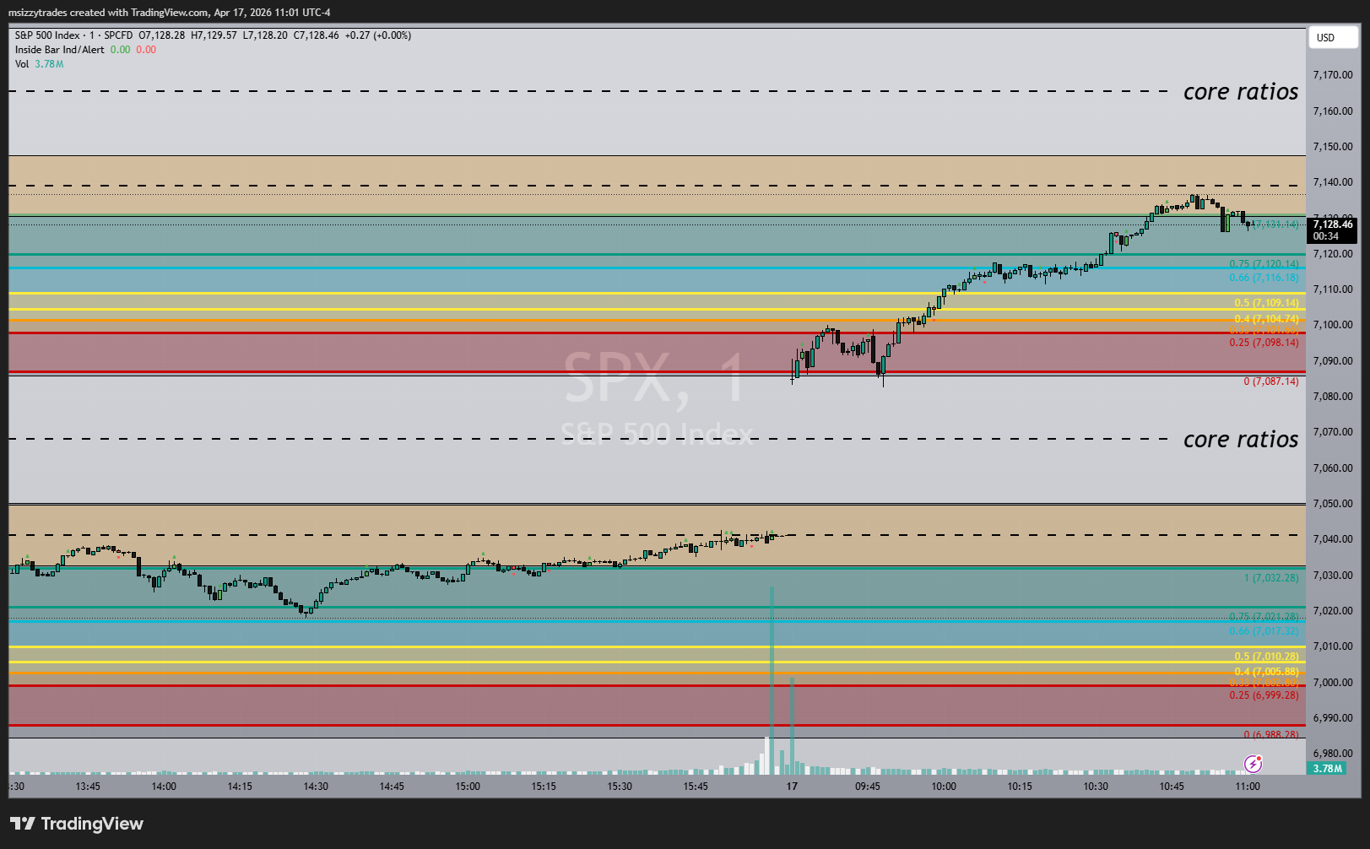
Task: Click the 7,070.00 price axis label
Action: coord(1333,432)
